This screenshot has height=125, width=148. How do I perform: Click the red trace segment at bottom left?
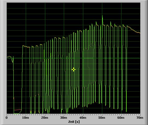18,110
